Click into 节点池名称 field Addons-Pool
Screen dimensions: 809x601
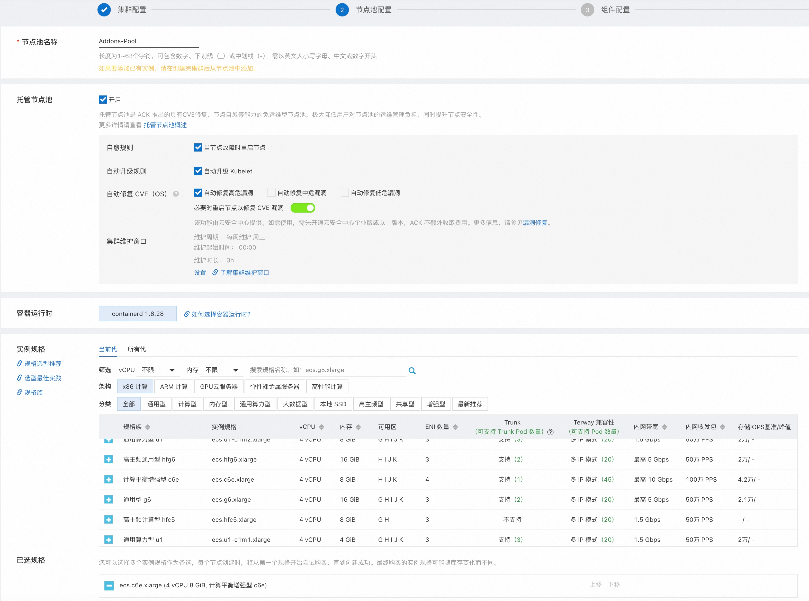149,41
